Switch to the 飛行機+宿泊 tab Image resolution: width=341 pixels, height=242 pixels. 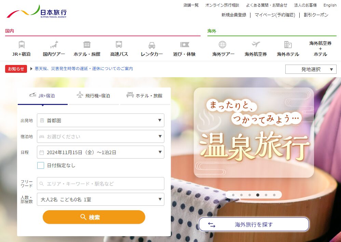point(93,96)
